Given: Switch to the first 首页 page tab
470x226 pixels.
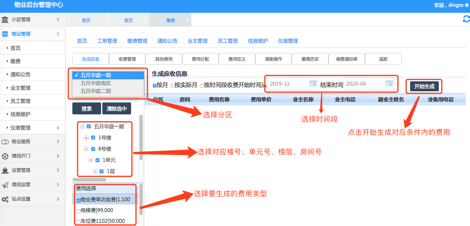Looking at the screenshot, I should (x=86, y=20).
